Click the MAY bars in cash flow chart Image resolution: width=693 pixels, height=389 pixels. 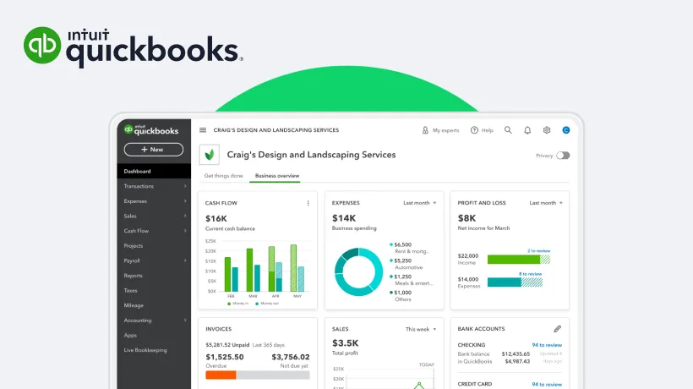[x=297, y=268]
